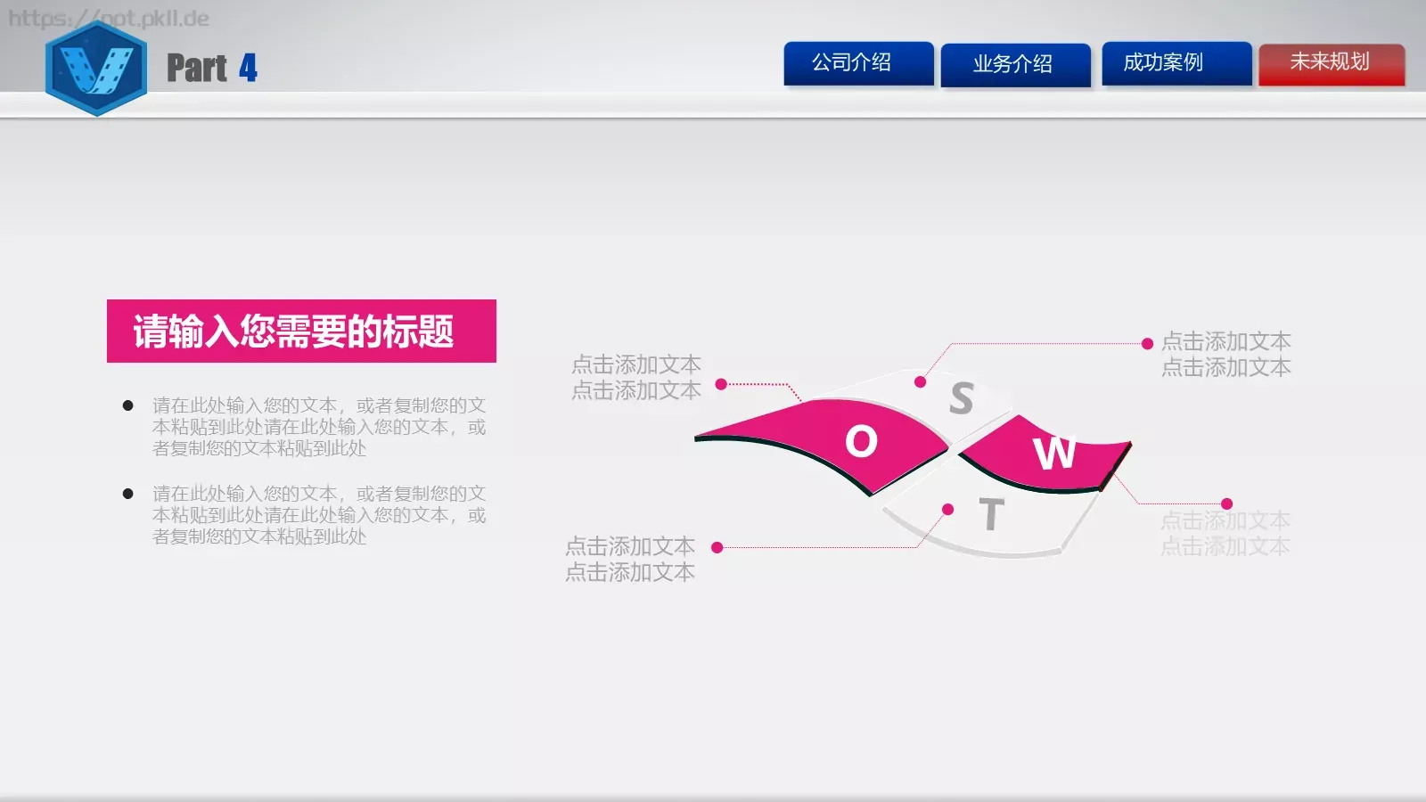Click the gray T segment of SWOT
Screen dimensions: 1426x802
989,515
